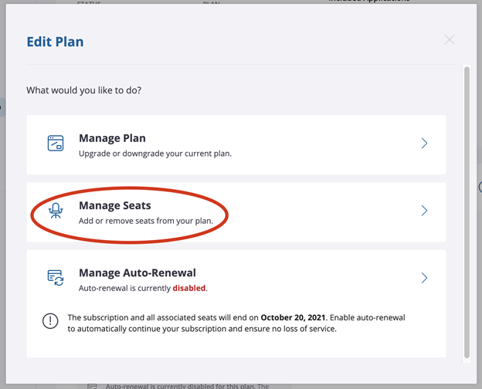Choose the Manage Seats heading

pyautogui.click(x=114, y=205)
